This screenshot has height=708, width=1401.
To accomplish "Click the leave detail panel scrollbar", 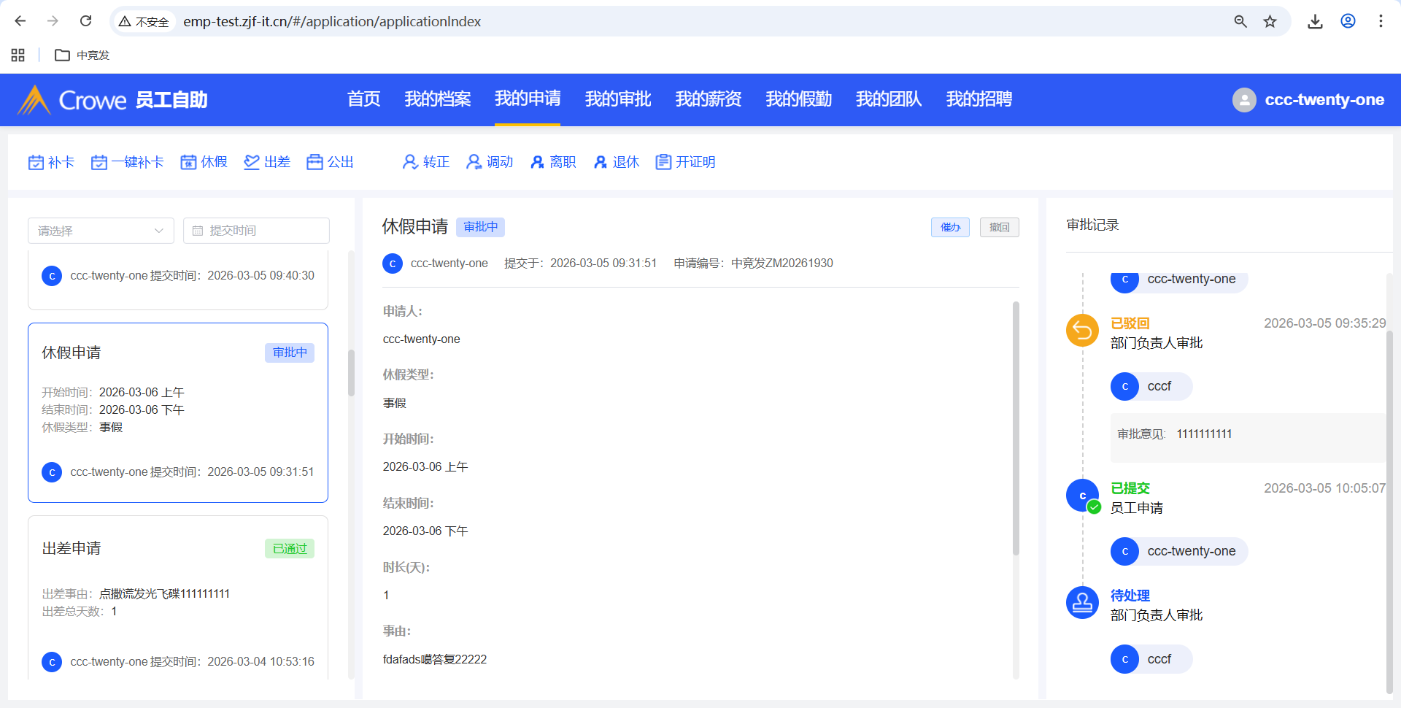I will click(1016, 428).
